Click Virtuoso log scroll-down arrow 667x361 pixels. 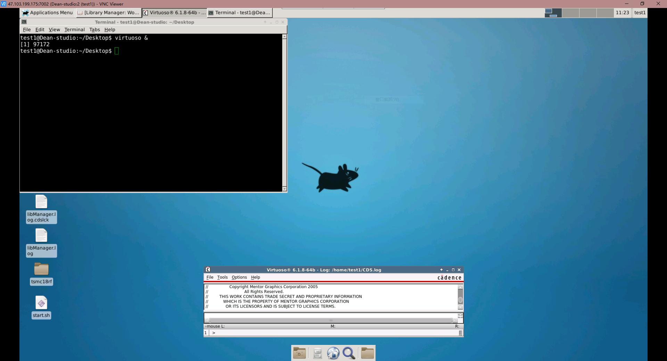pos(460,307)
